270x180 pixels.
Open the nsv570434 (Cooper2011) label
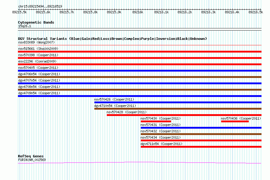point(160,137)
